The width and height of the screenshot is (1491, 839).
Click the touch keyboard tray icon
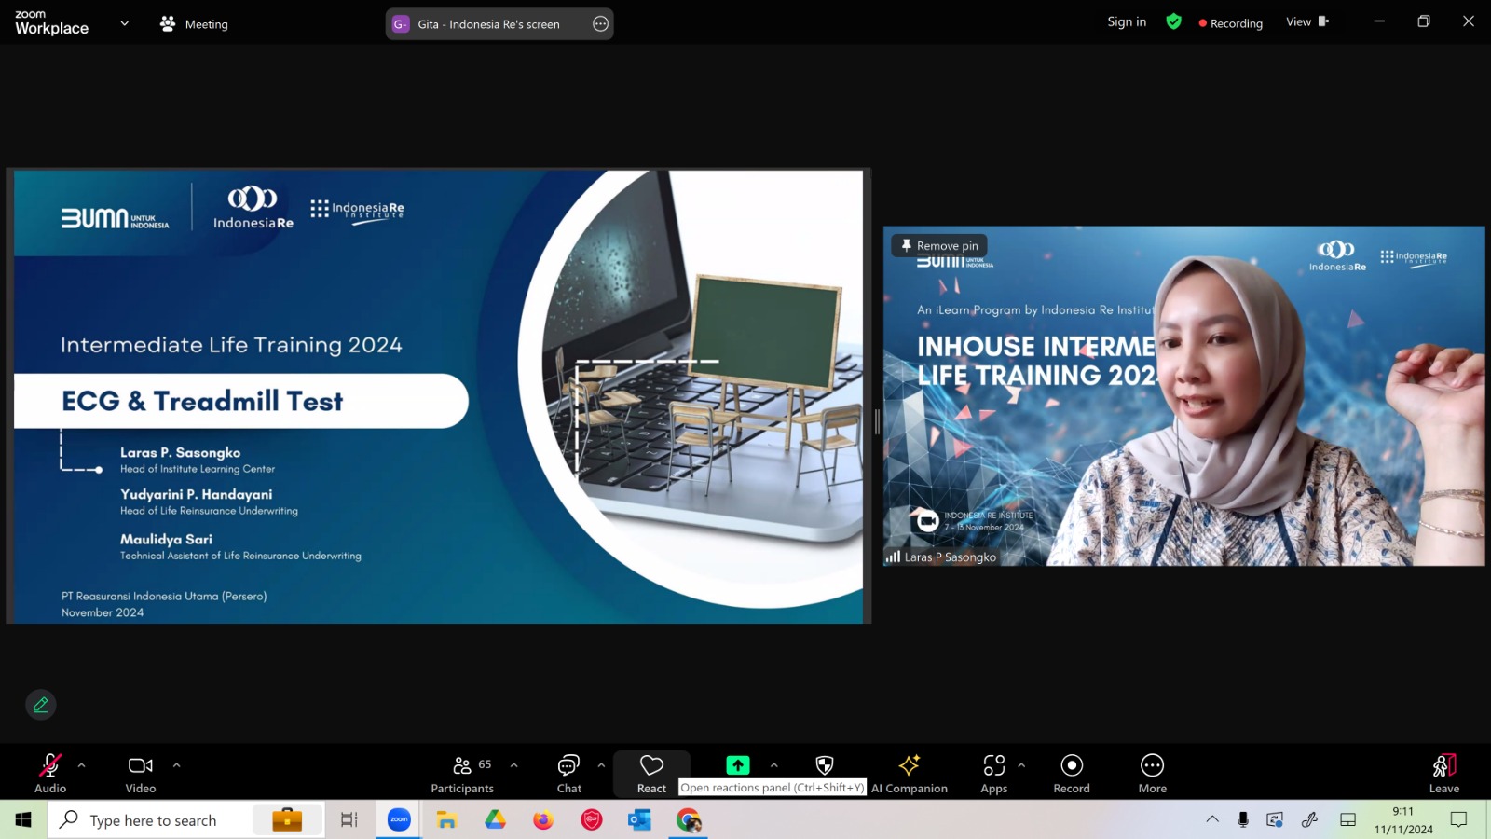pyautogui.click(x=1347, y=819)
